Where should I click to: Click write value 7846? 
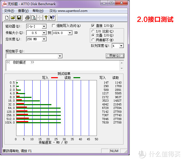[x=105, y=119]
